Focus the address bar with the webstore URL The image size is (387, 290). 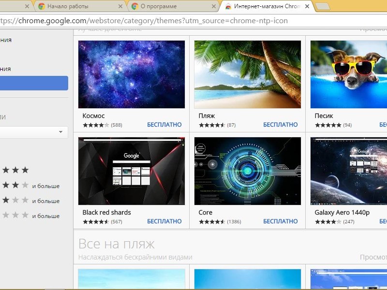pos(193,21)
